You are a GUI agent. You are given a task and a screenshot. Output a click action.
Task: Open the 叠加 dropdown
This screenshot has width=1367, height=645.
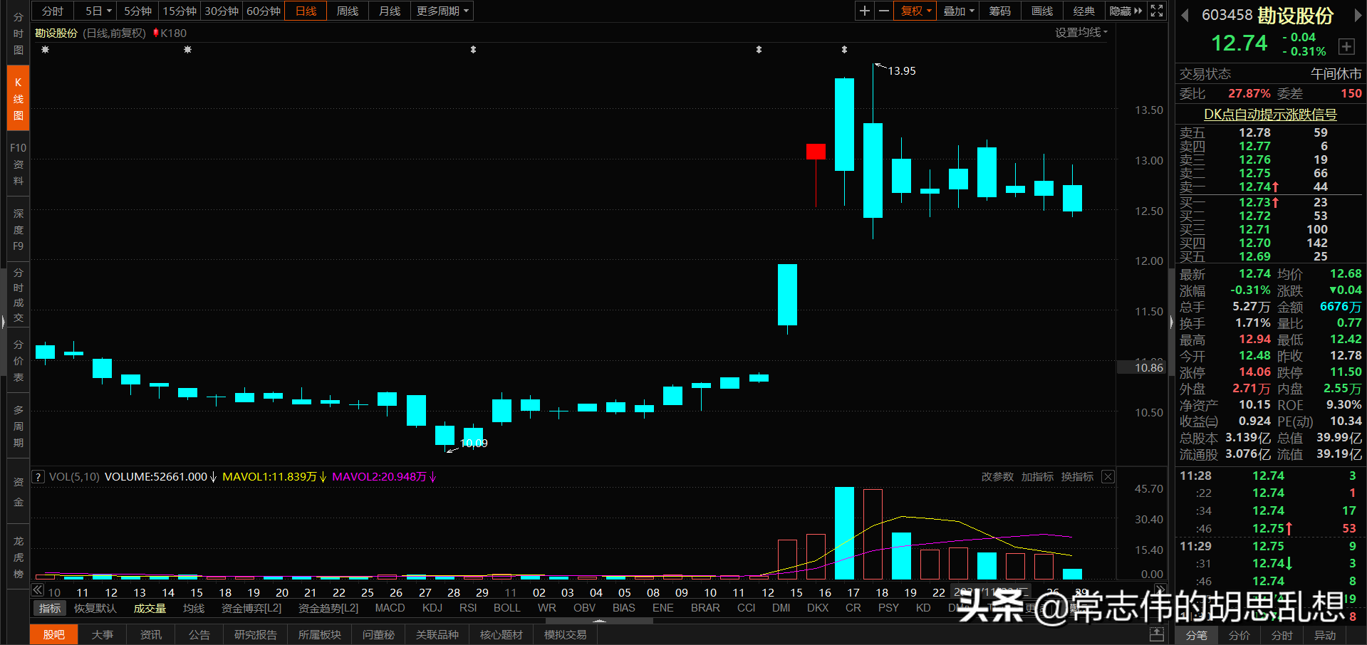click(958, 11)
